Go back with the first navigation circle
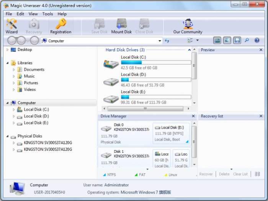This screenshot has height=201, width=268. [11, 41]
